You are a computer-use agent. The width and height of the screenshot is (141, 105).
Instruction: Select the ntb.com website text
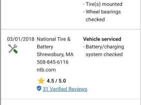[46, 70]
